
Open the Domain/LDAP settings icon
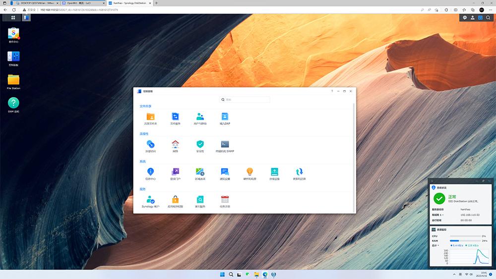[225, 117]
